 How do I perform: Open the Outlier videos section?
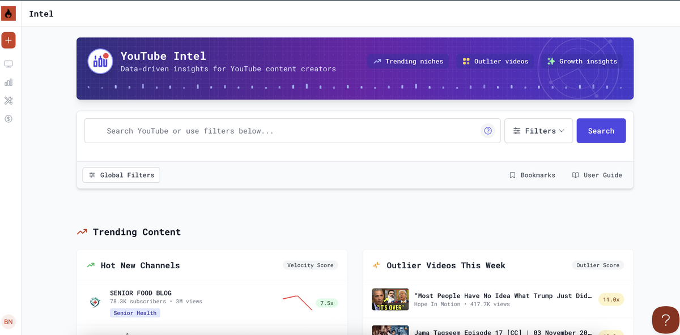494,61
